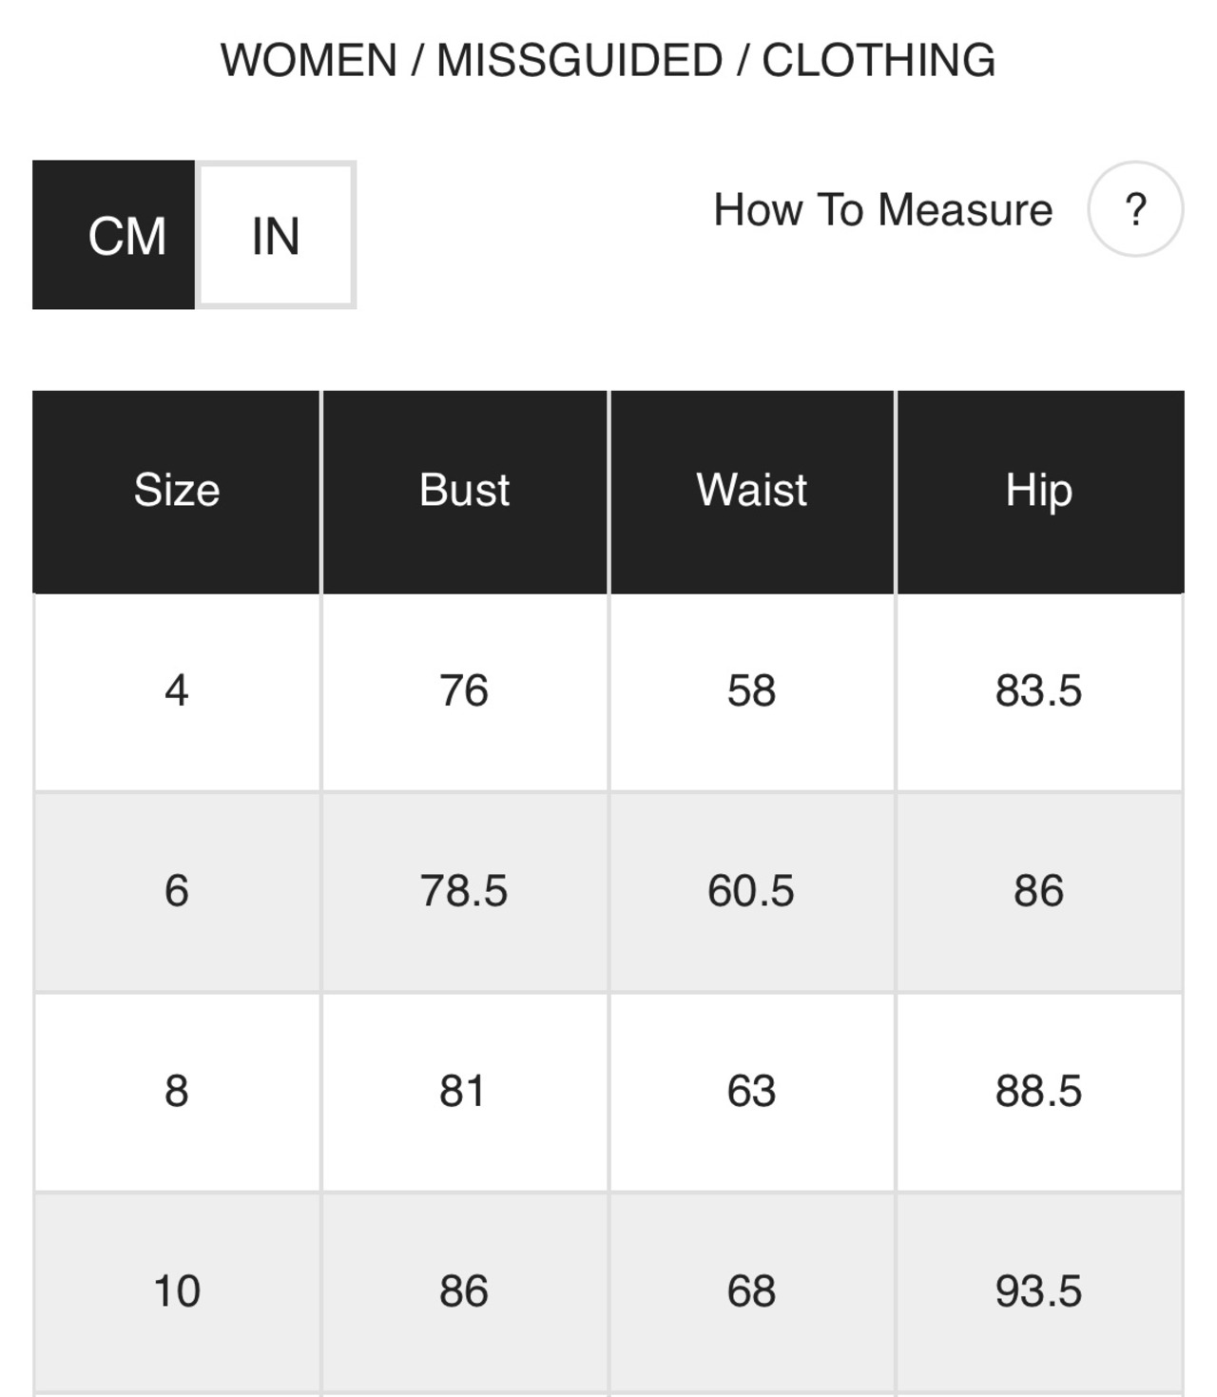Select the size 6 row cell
This screenshot has width=1217, height=1397.
pos(177,891)
